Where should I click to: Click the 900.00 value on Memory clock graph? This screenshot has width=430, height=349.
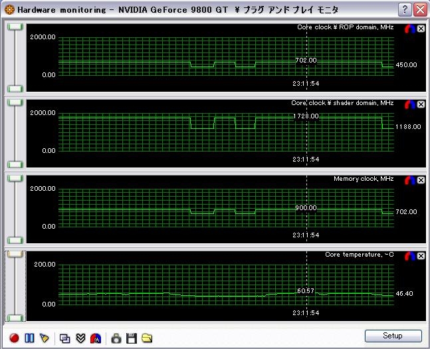306,208
